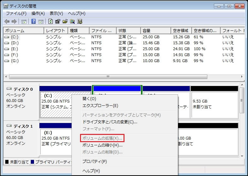The width and height of the screenshot is (248, 176).
Task: Click the green arrows Refresh icon
Action: [50, 21]
